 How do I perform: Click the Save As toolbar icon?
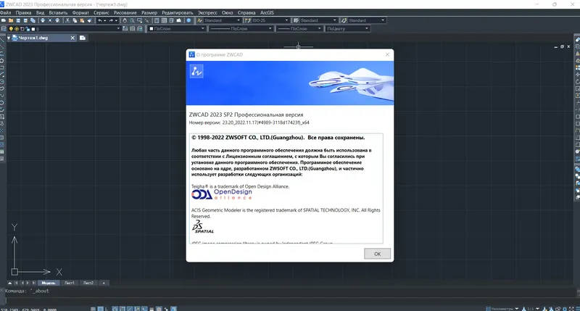pyautogui.click(x=25, y=20)
